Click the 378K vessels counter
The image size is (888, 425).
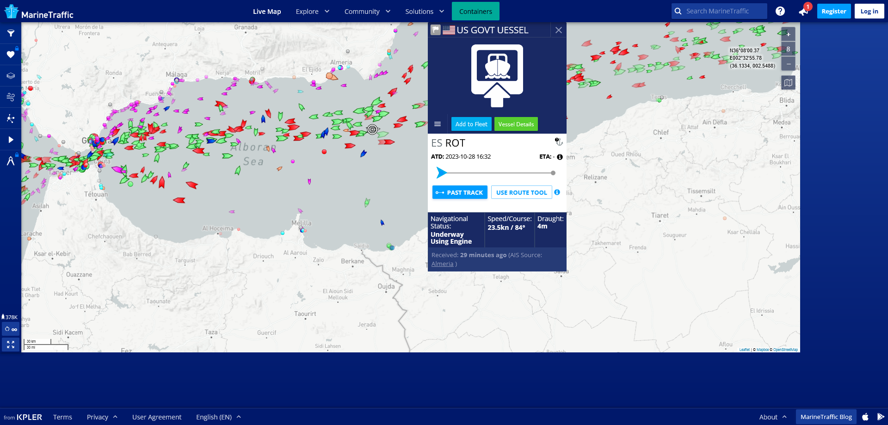click(x=10, y=317)
